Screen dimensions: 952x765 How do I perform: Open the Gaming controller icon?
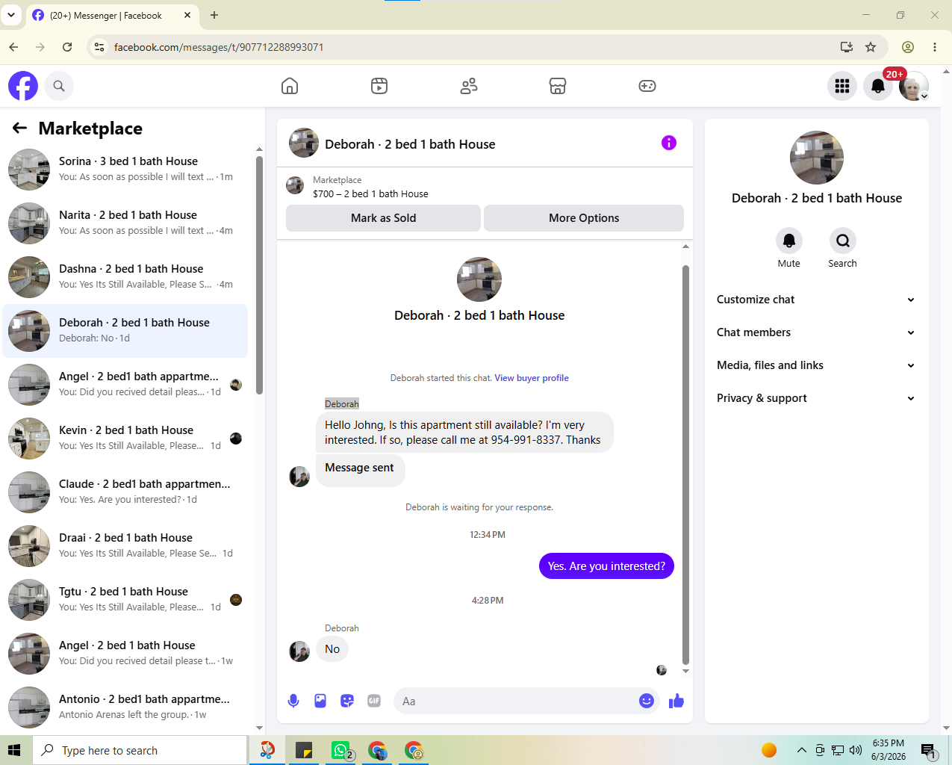(x=647, y=86)
